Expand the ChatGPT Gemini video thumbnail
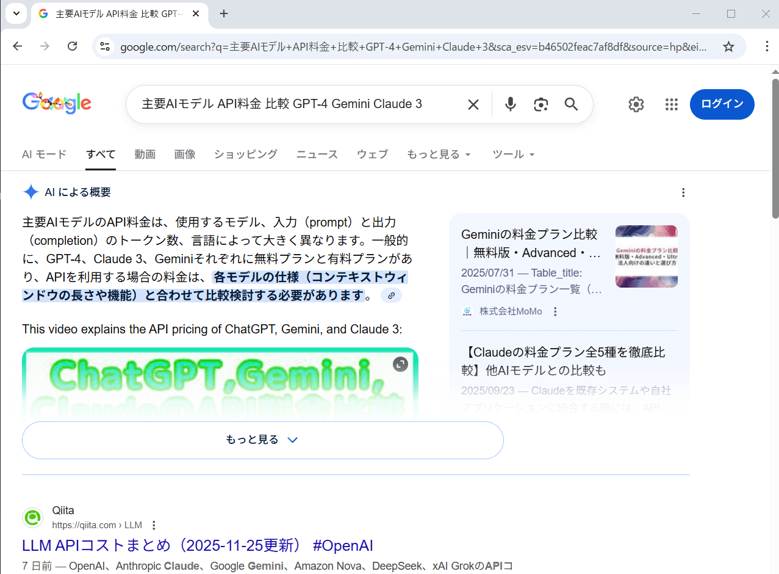Image resolution: width=779 pixels, height=574 pixels. tap(400, 364)
